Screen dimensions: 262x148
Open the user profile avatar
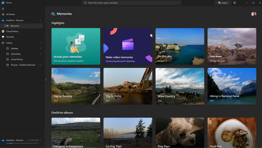pyautogui.click(x=254, y=14)
